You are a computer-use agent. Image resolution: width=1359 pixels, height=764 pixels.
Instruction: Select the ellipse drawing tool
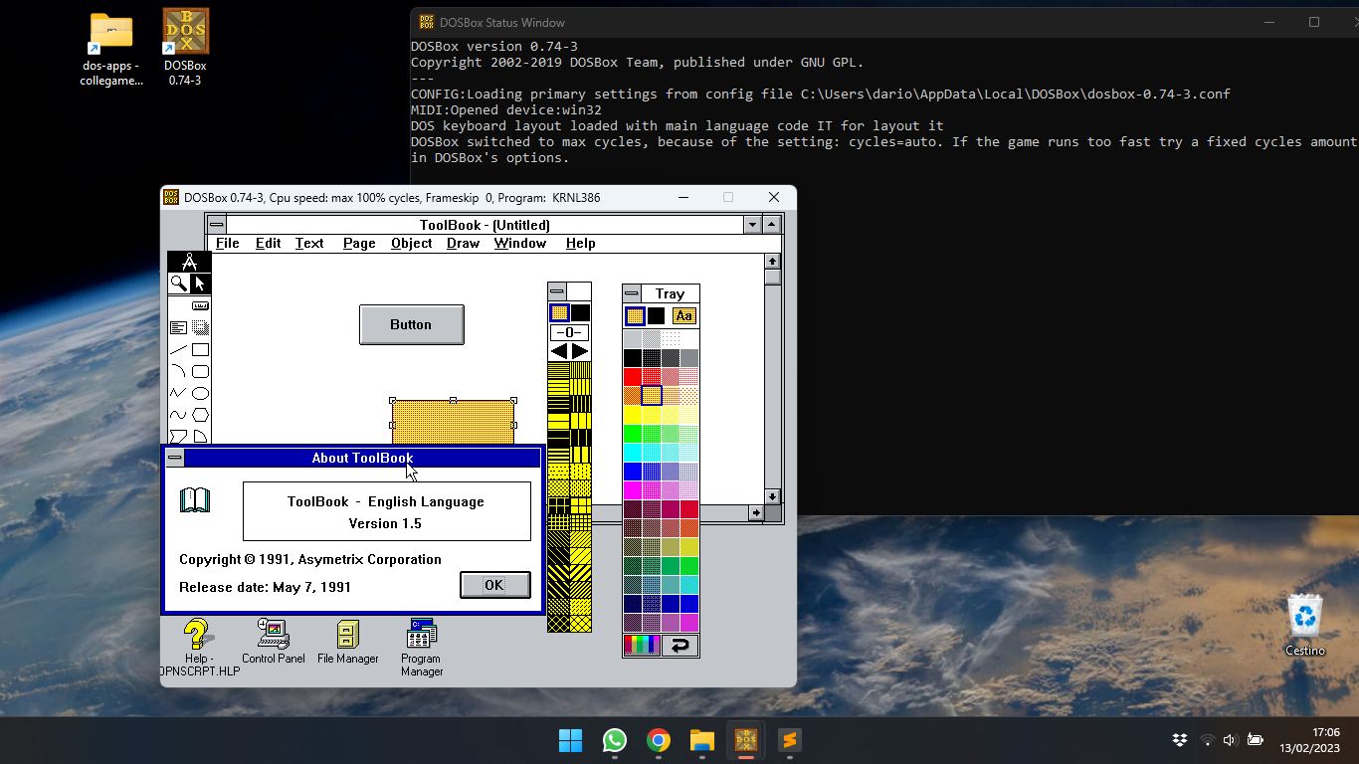pos(200,393)
